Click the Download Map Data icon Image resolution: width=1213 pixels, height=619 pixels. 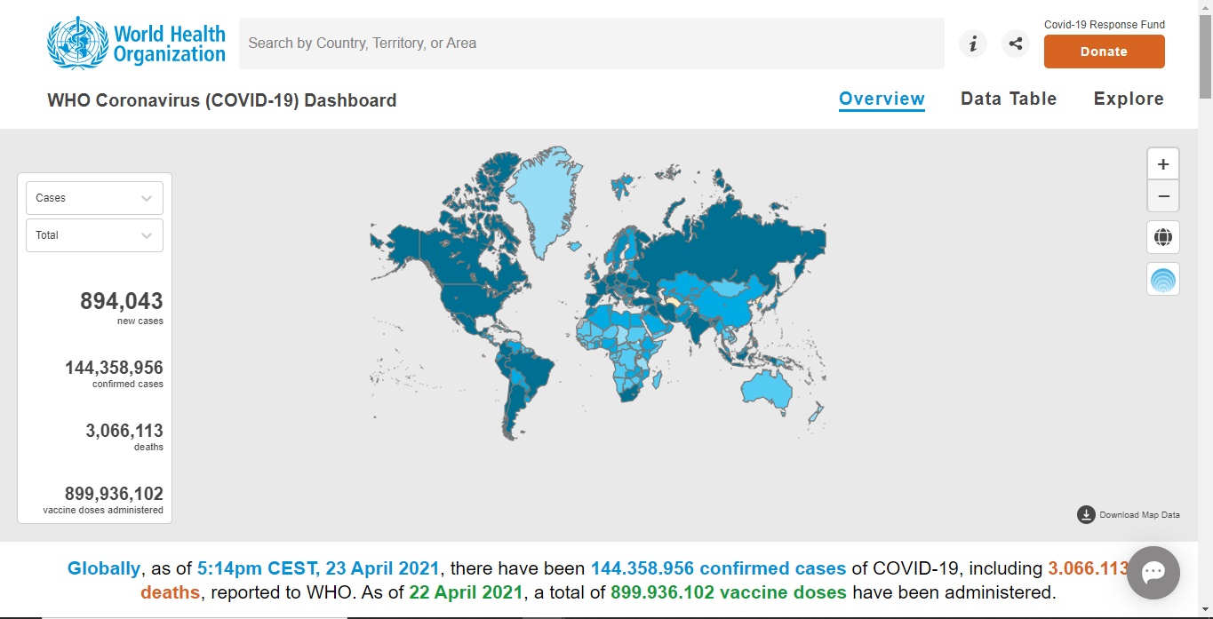1086,515
